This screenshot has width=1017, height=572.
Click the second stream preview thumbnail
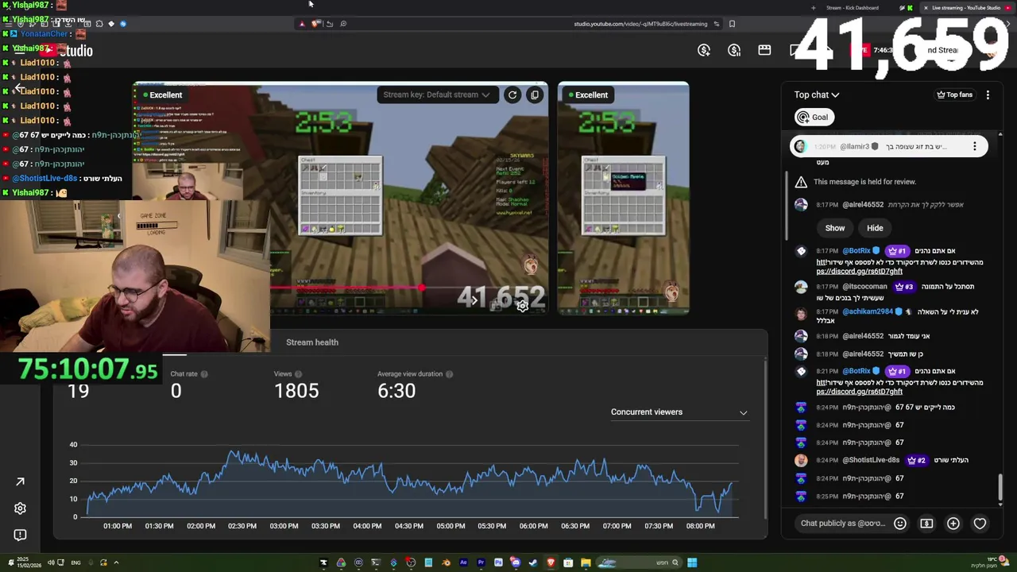click(624, 199)
